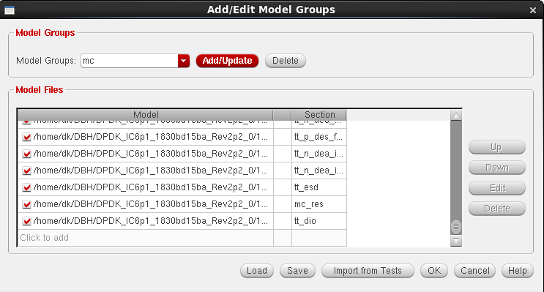Click the Save button
Viewport: 544px width, 292px height.
coord(297,271)
